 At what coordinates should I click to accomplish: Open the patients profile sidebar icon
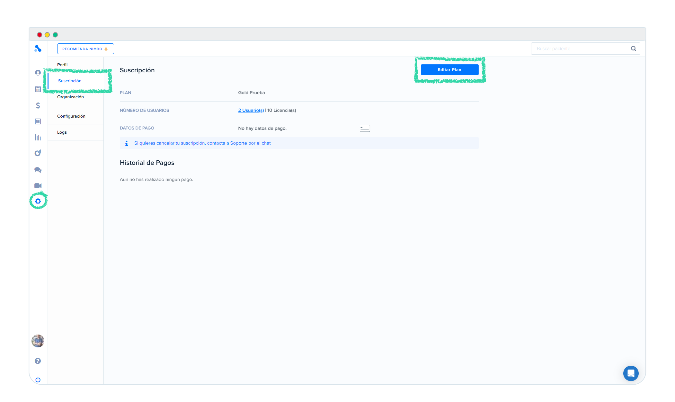click(x=38, y=73)
